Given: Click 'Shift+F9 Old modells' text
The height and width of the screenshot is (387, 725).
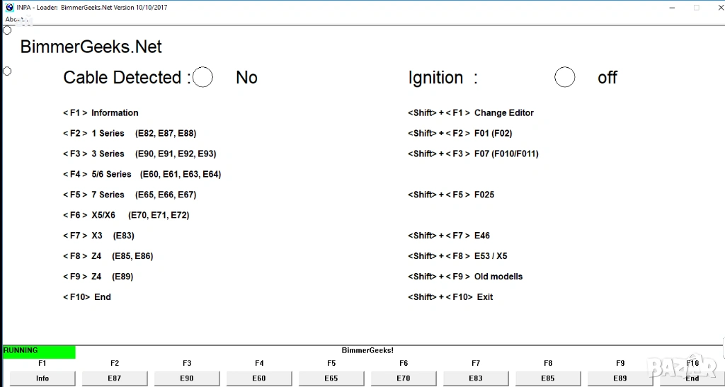Looking at the screenshot, I should (x=465, y=276).
